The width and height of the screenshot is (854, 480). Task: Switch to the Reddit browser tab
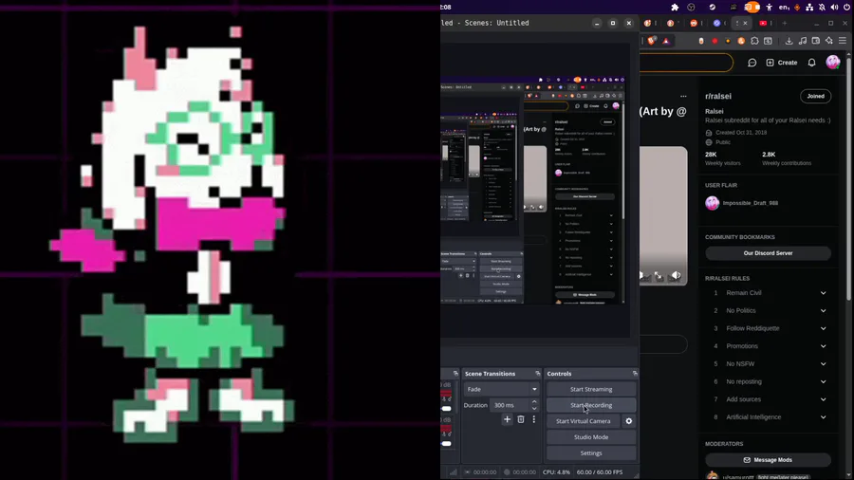pos(696,24)
